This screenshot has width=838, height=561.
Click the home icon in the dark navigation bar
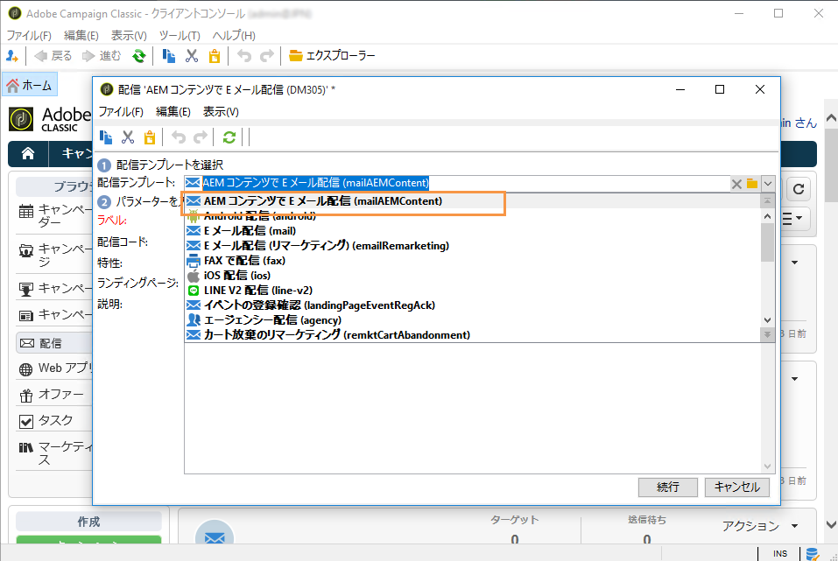(x=28, y=154)
